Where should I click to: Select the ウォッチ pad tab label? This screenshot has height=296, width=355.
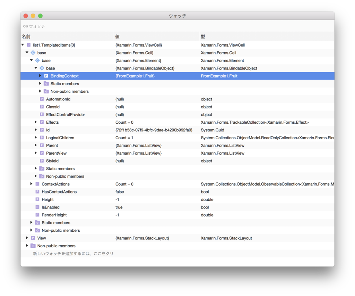37,26
